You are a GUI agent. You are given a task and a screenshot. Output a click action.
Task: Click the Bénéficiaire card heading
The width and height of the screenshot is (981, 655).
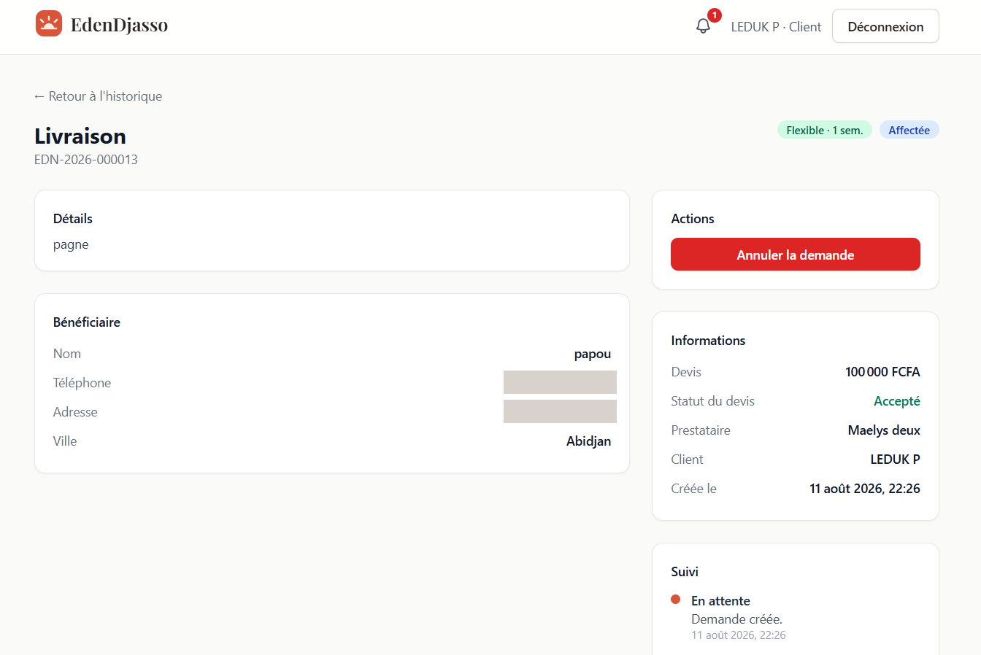[x=87, y=322]
